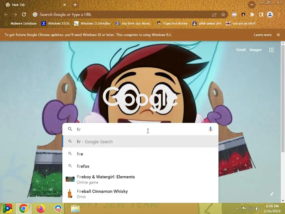Toggle the side panel icon
This screenshot has height=214, width=285.
(x=261, y=14)
